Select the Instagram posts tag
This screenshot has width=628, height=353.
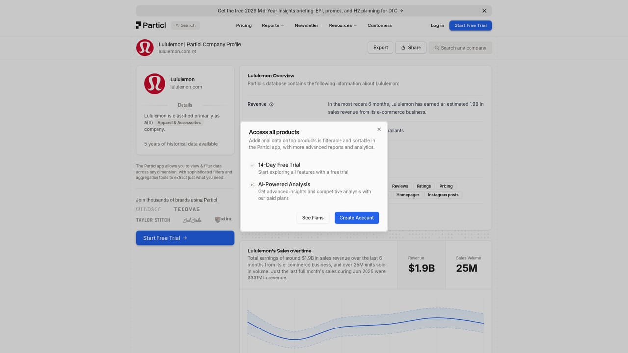click(443, 195)
